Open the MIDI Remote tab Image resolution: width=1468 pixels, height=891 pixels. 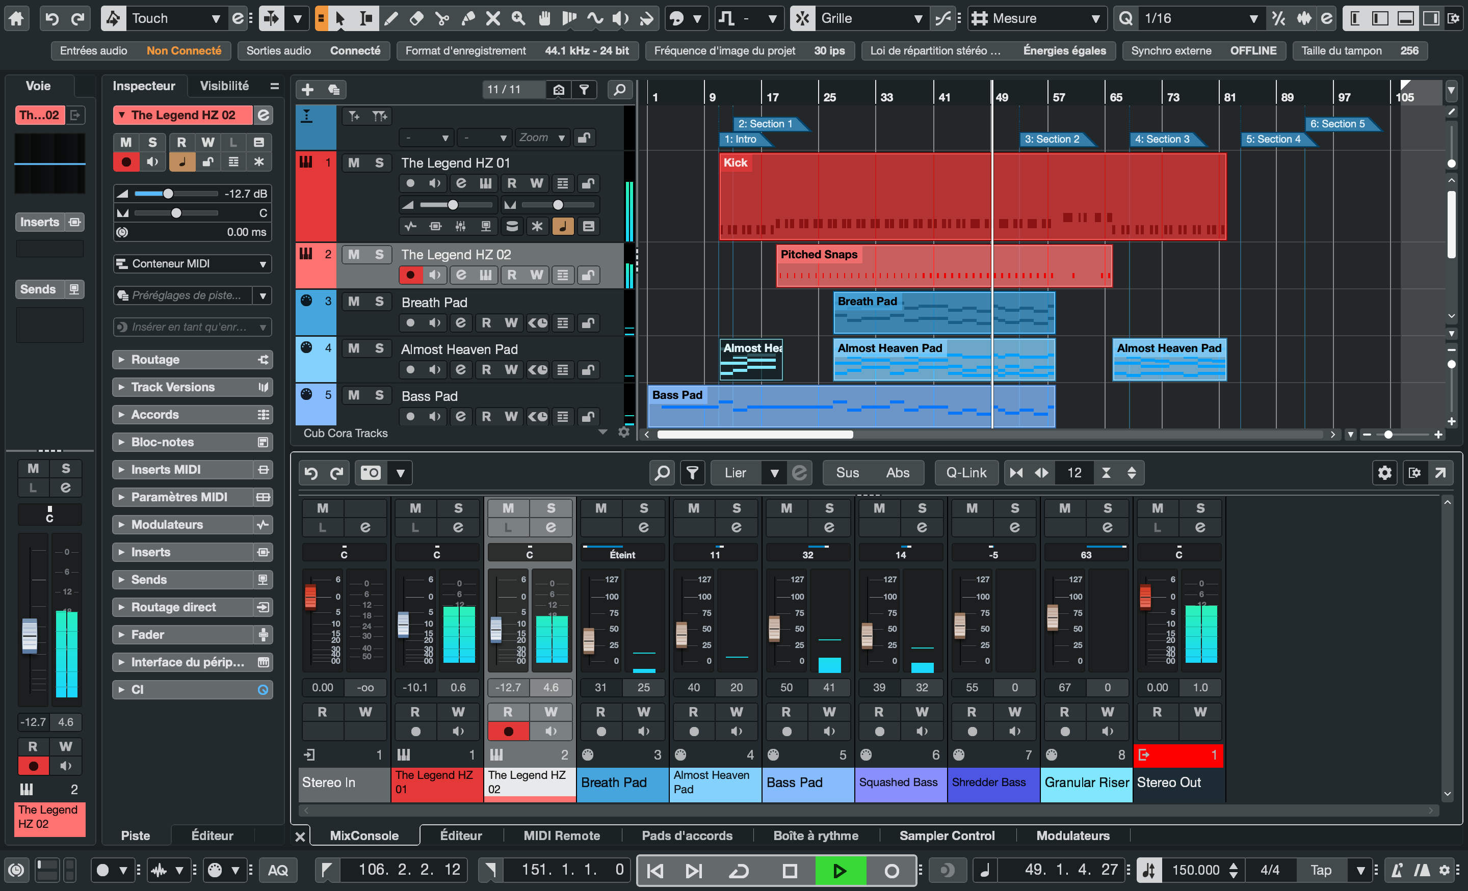pos(561,835)
